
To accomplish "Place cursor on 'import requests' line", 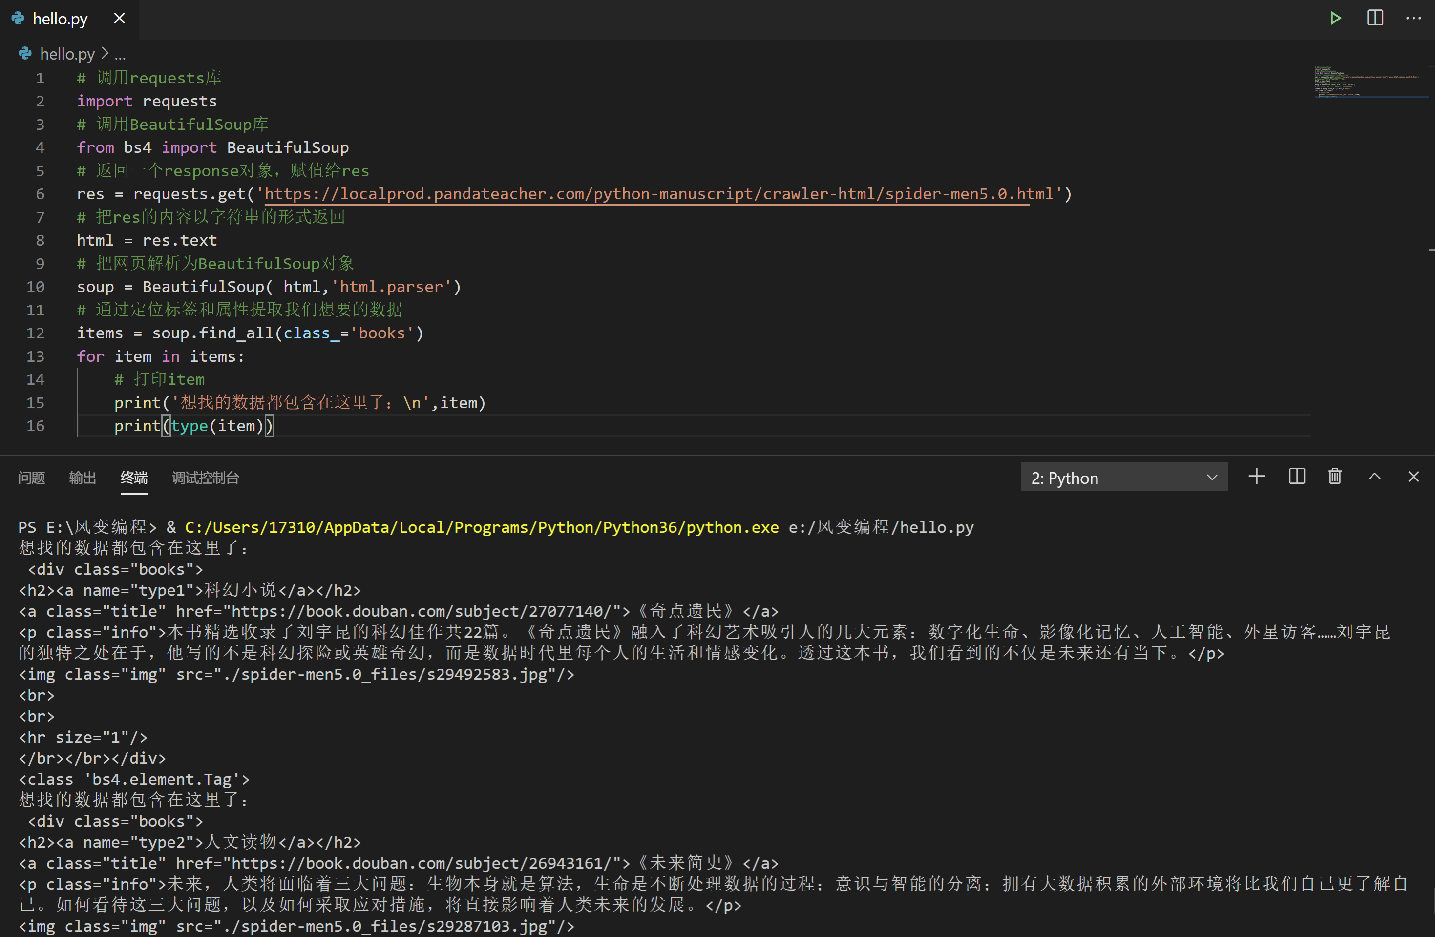I will [147, 101].
